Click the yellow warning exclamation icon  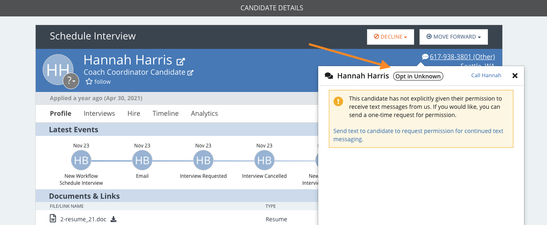[338, 101]
